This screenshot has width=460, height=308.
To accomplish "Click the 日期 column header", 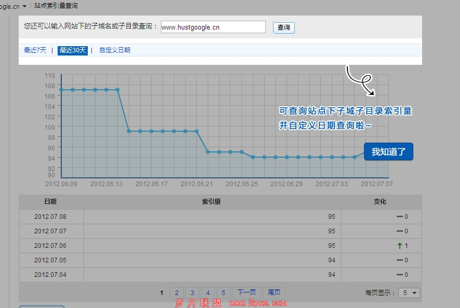I will pos(50,202).
